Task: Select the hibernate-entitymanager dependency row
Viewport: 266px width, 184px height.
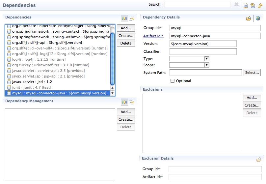Action: pyautogui.click(x=58, y=26)
